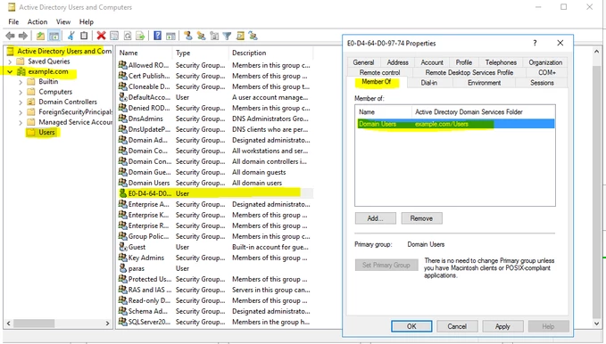
Task: Open the View menu
Action: tap(63, 22)
